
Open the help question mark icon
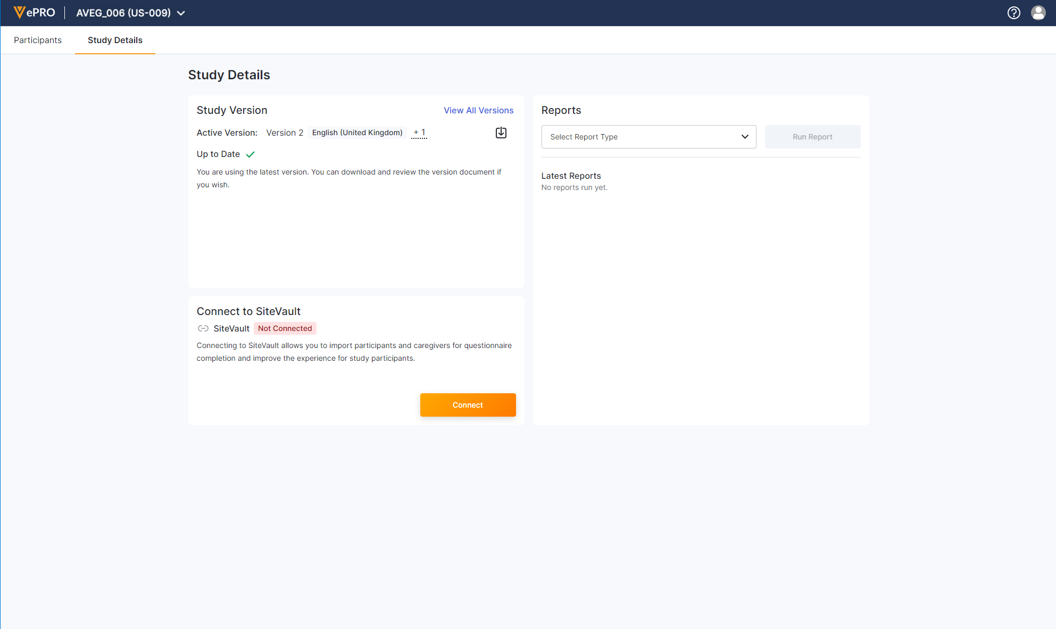click(x=1013, y=13)
